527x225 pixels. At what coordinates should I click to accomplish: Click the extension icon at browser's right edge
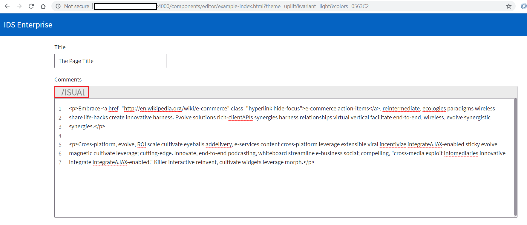pyautogui.click(x=524, y=6)
